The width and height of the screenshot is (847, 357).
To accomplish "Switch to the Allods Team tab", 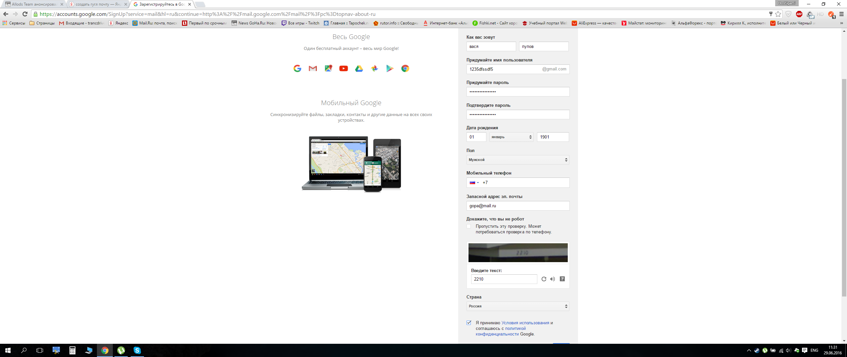I will pyautogui.click(x=33, y=4).
